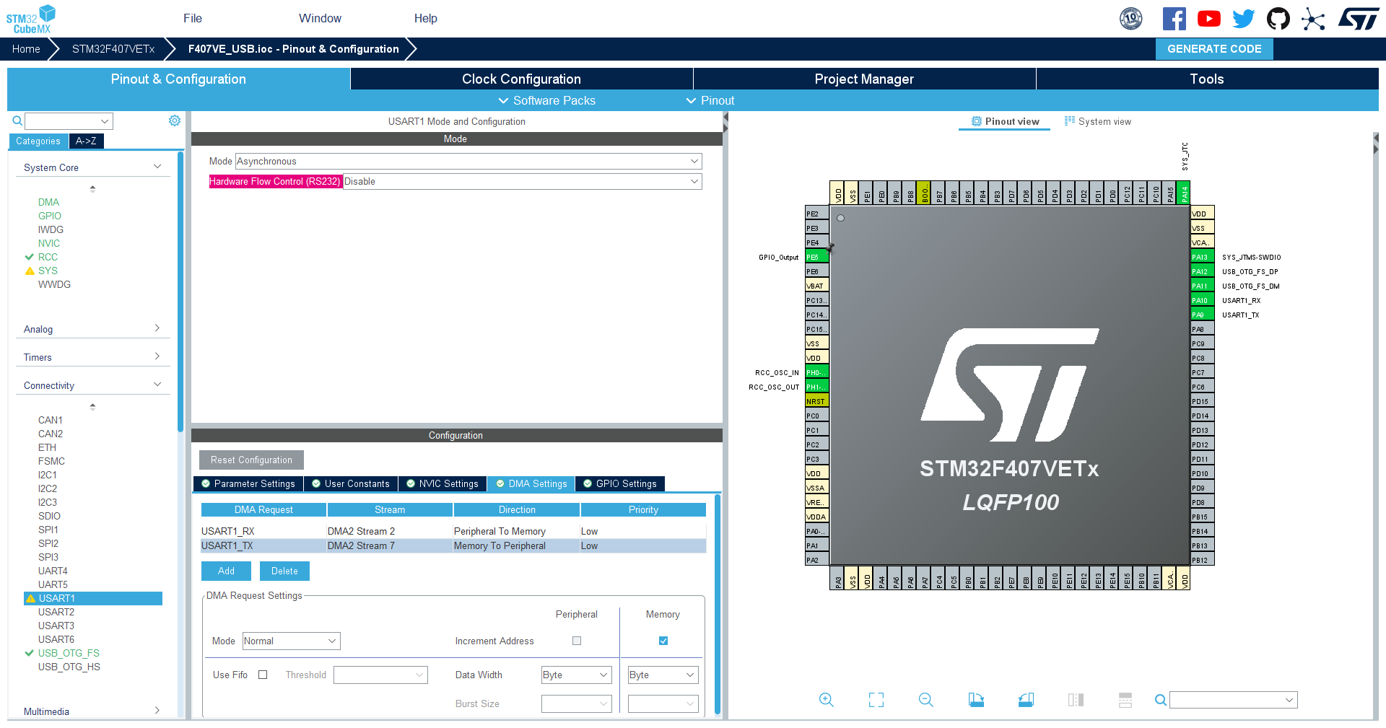Switch to the Tools tab
1386x728 pixels.
click(x=1207, y=79)
